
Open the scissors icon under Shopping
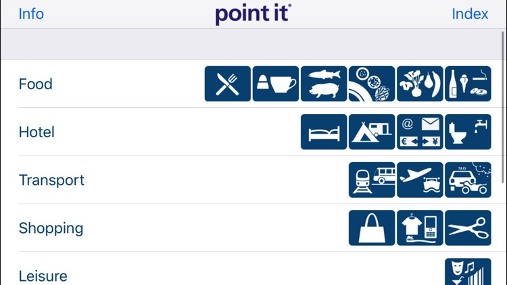(468, 228)
